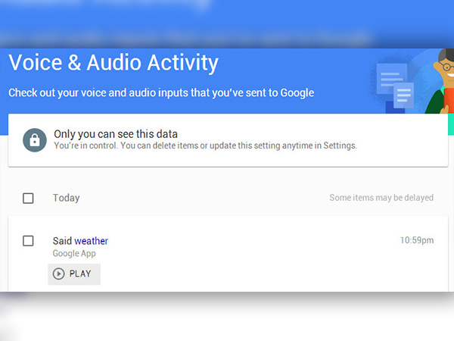
Task: Click the 'Today' date heading
Action: (66, 198)
